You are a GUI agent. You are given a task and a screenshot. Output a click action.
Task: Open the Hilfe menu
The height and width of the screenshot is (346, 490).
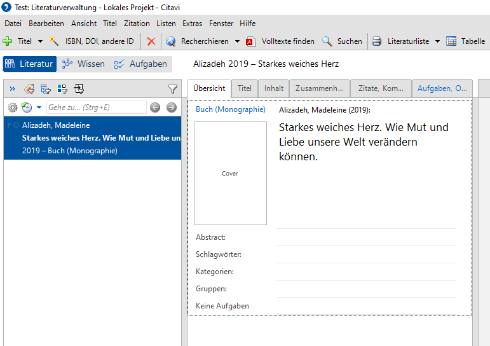(x=247, y=24)
